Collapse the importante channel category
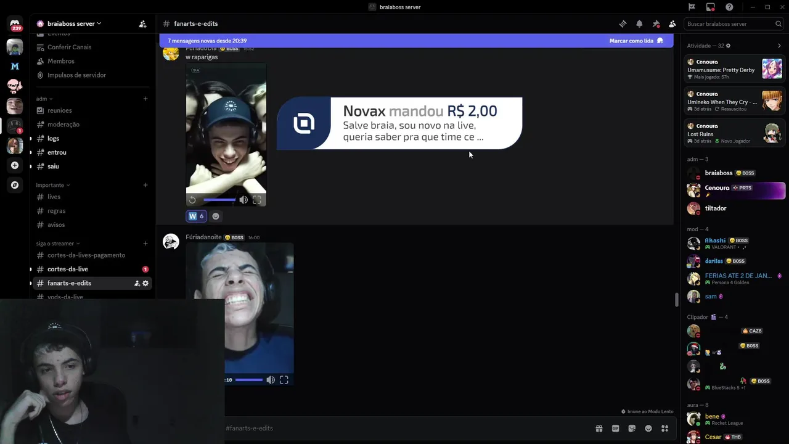This screenshot has width=789, height=444. [53, 185]
